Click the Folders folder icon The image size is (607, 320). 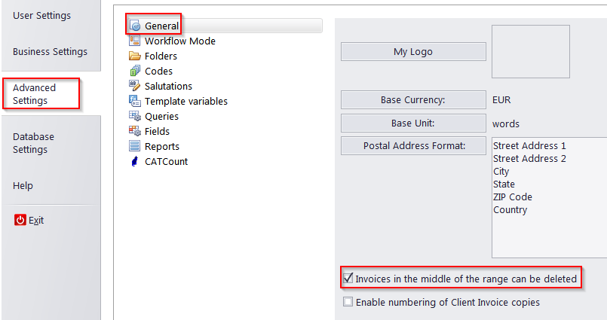[x=134, y=56]
